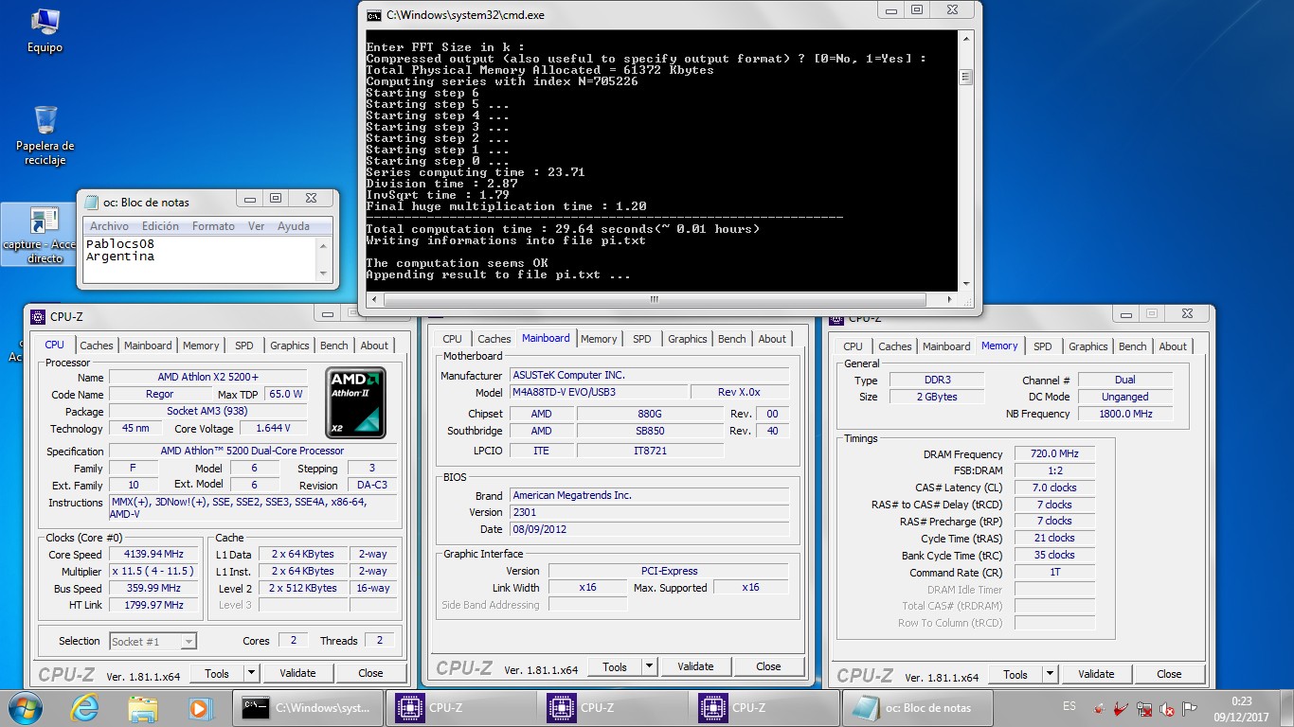Click the ES language indicator

(1069, 707)
